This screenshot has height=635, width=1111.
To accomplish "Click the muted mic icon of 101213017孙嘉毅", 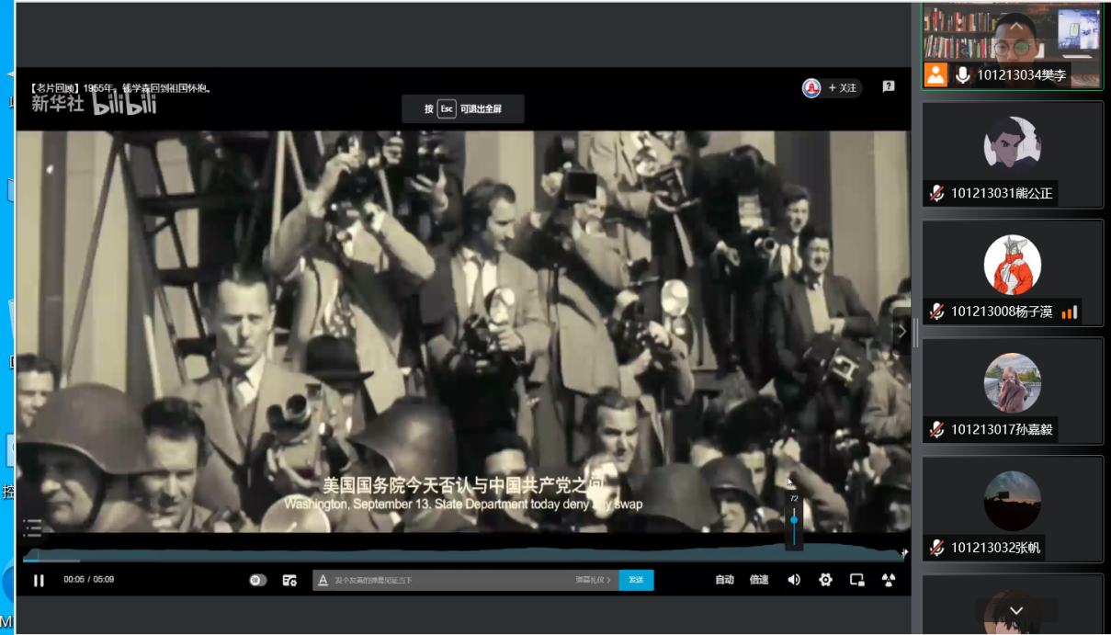I will [x=936, y=429].
